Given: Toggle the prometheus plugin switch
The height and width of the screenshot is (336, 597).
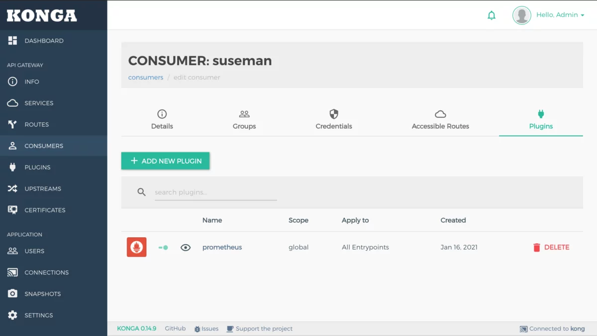Looking at the screenshot, I should point(163,247).
